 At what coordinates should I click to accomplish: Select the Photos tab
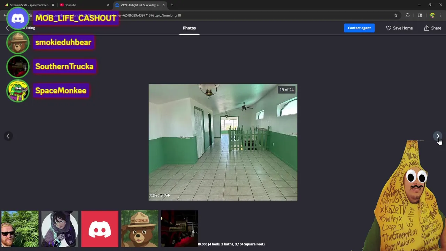(189, 28)
